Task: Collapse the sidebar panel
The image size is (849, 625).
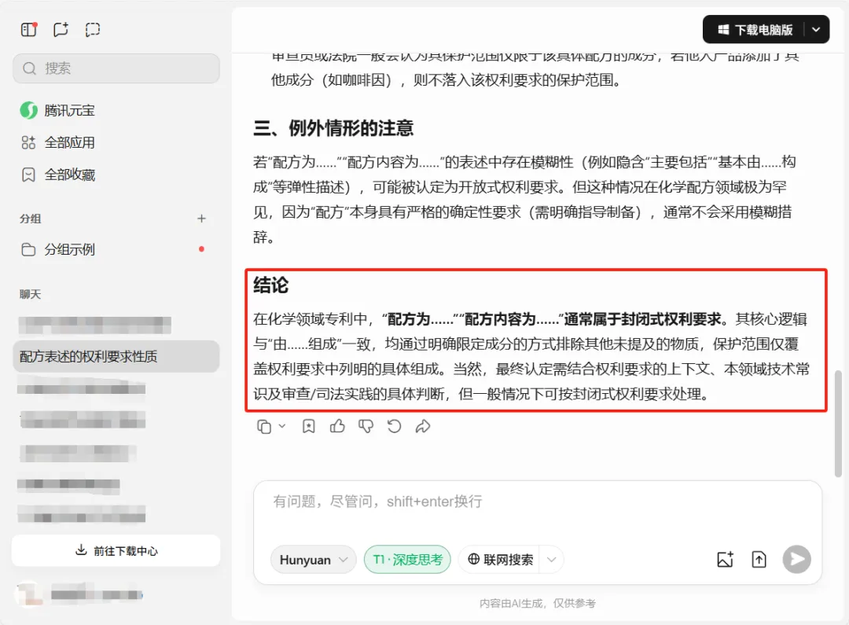Action: pos(29,29)
